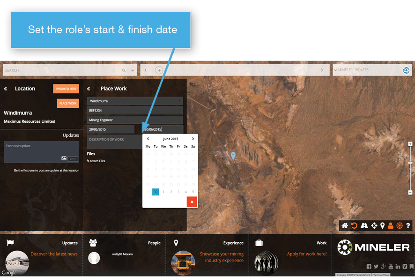This screenshot has height=277, width=415.
Task: Click the orange Place Work button
Action: [x=68, y=103]
